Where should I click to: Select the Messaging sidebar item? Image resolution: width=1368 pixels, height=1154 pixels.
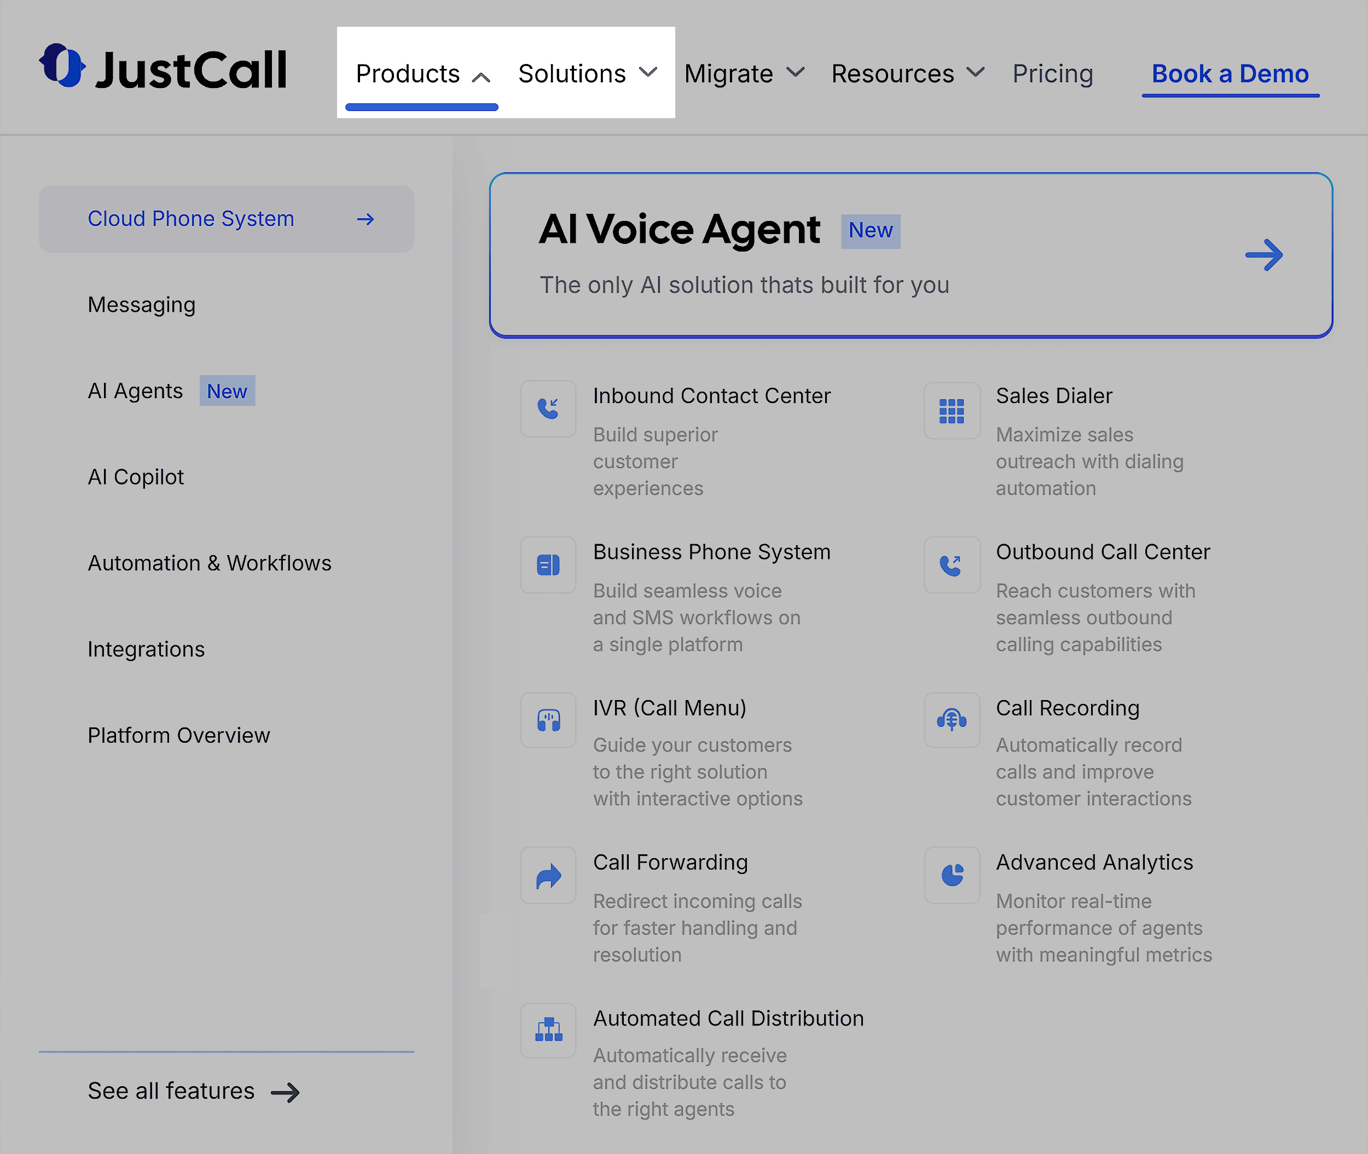[x=141, y=304]
